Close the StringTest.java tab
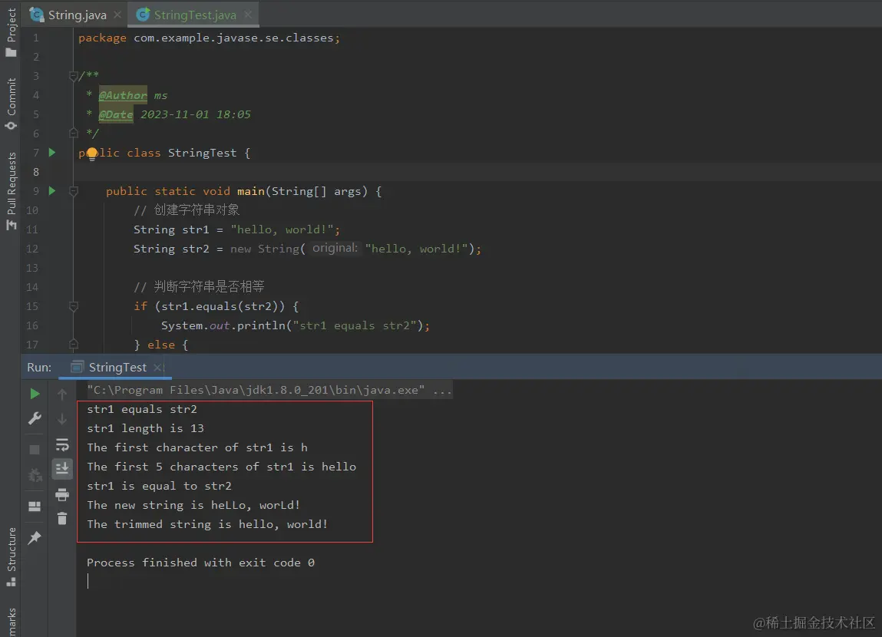The image size is (882, 637). click(248, 15)
